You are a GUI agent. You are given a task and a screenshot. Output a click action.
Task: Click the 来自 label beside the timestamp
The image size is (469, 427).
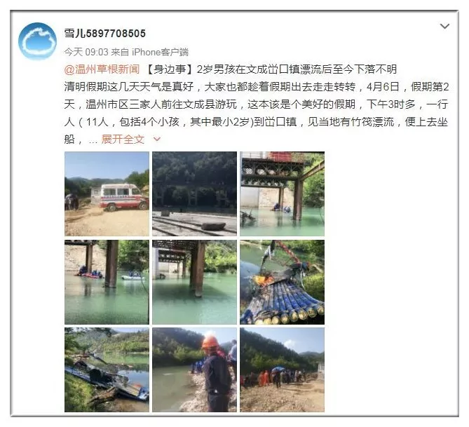(120, 52)
